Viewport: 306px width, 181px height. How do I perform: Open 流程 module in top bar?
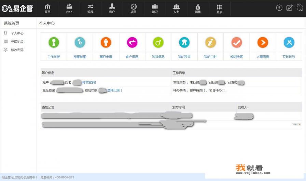click(91, 9)
